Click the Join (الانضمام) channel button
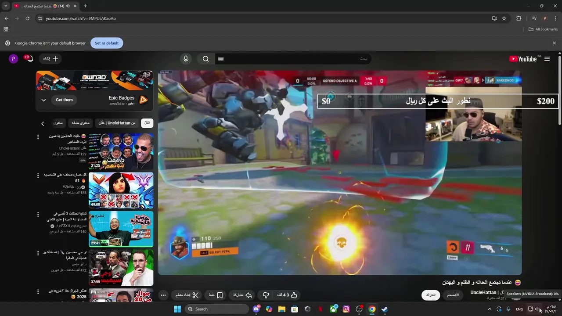The height and width of the screenshot is (316, 562). [452, 295]
